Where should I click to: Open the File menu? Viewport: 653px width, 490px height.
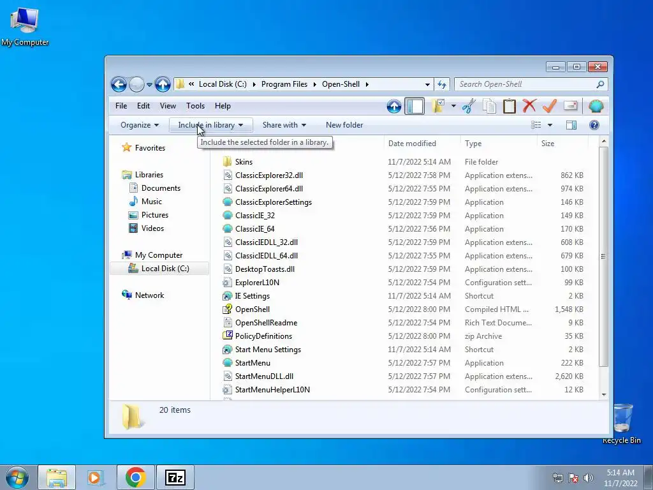coord(121,106)
